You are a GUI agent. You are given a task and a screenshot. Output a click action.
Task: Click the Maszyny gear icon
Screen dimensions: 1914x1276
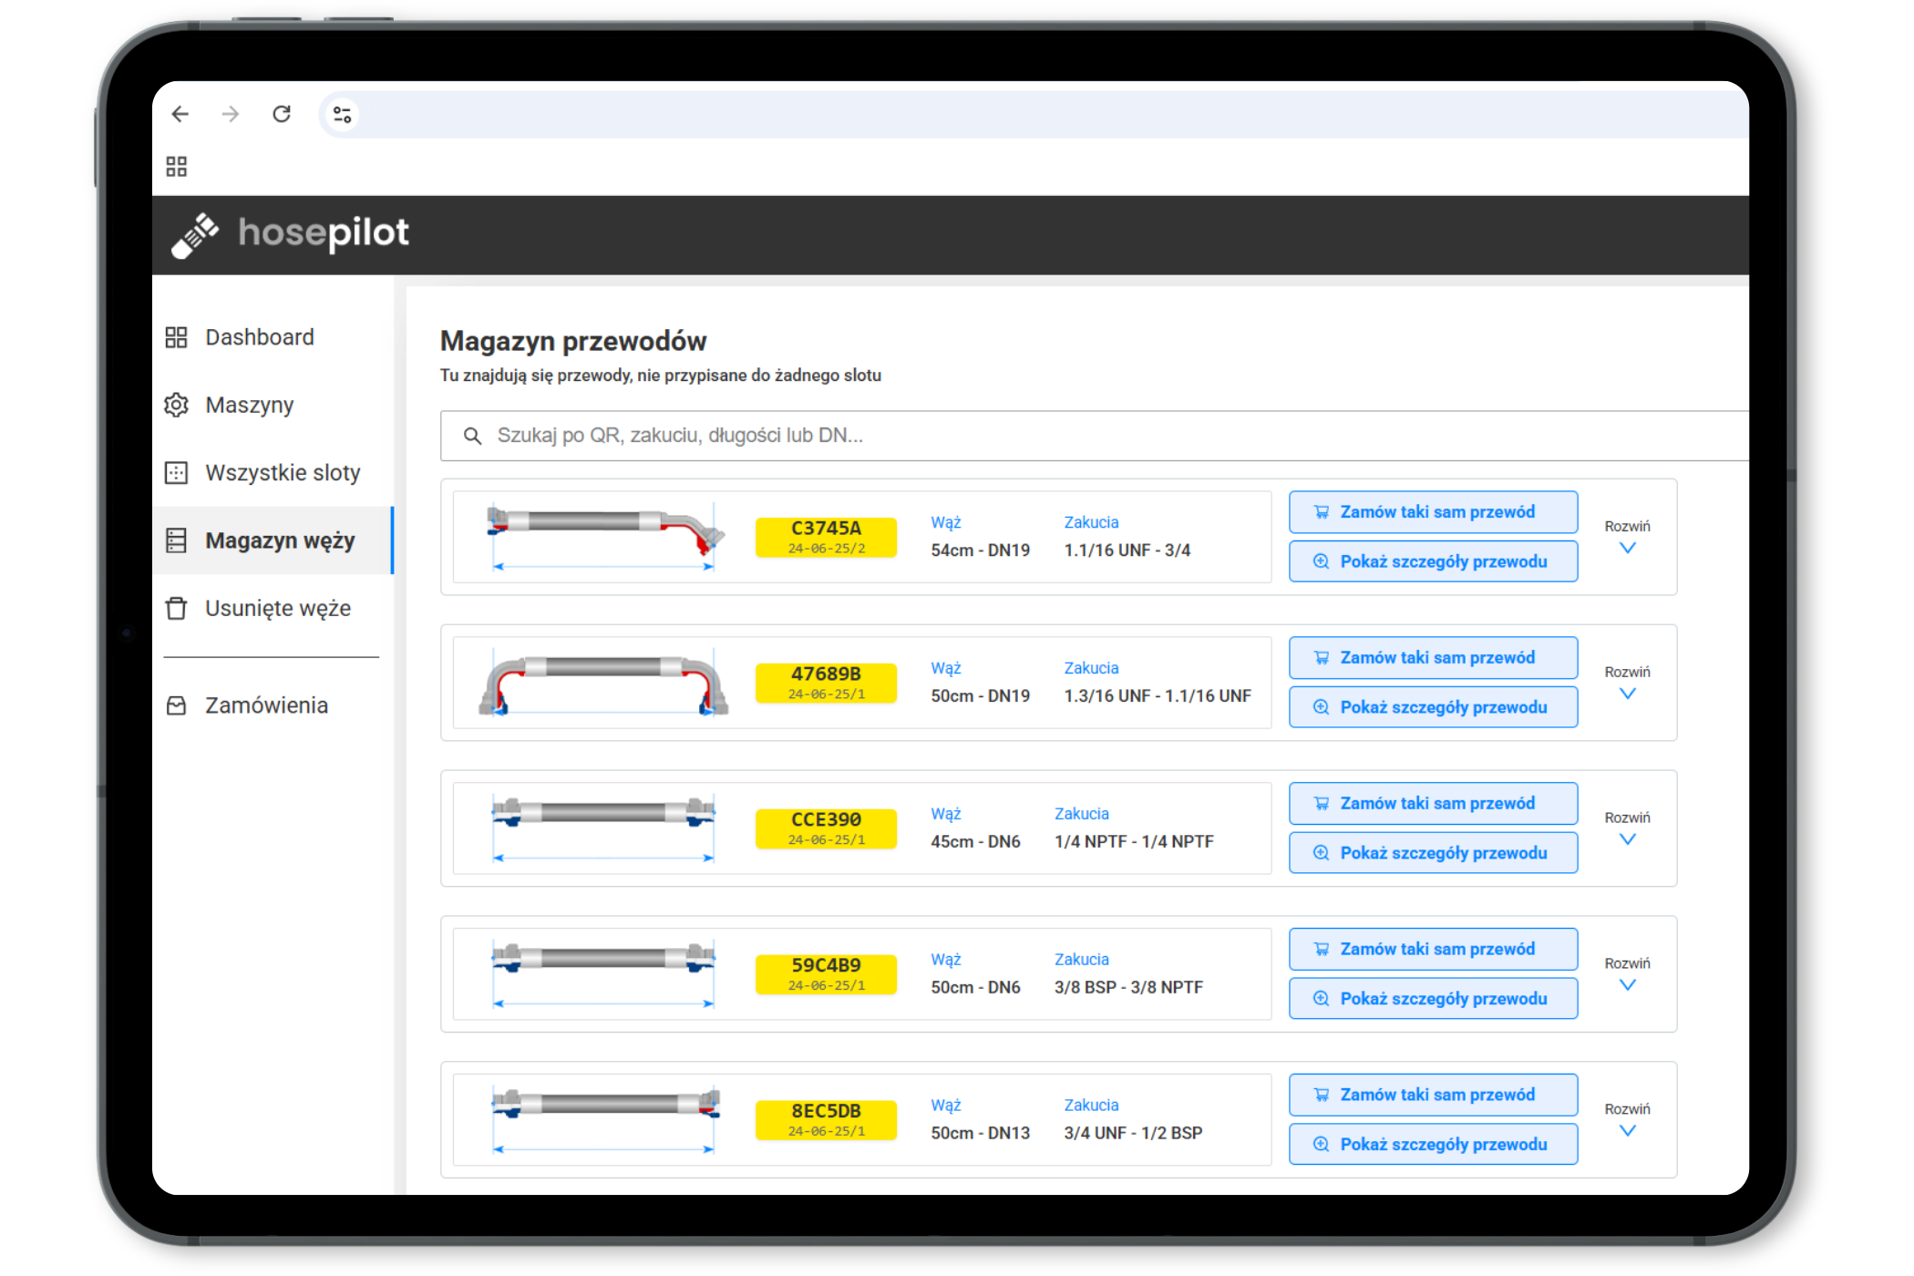pos(176,405)
